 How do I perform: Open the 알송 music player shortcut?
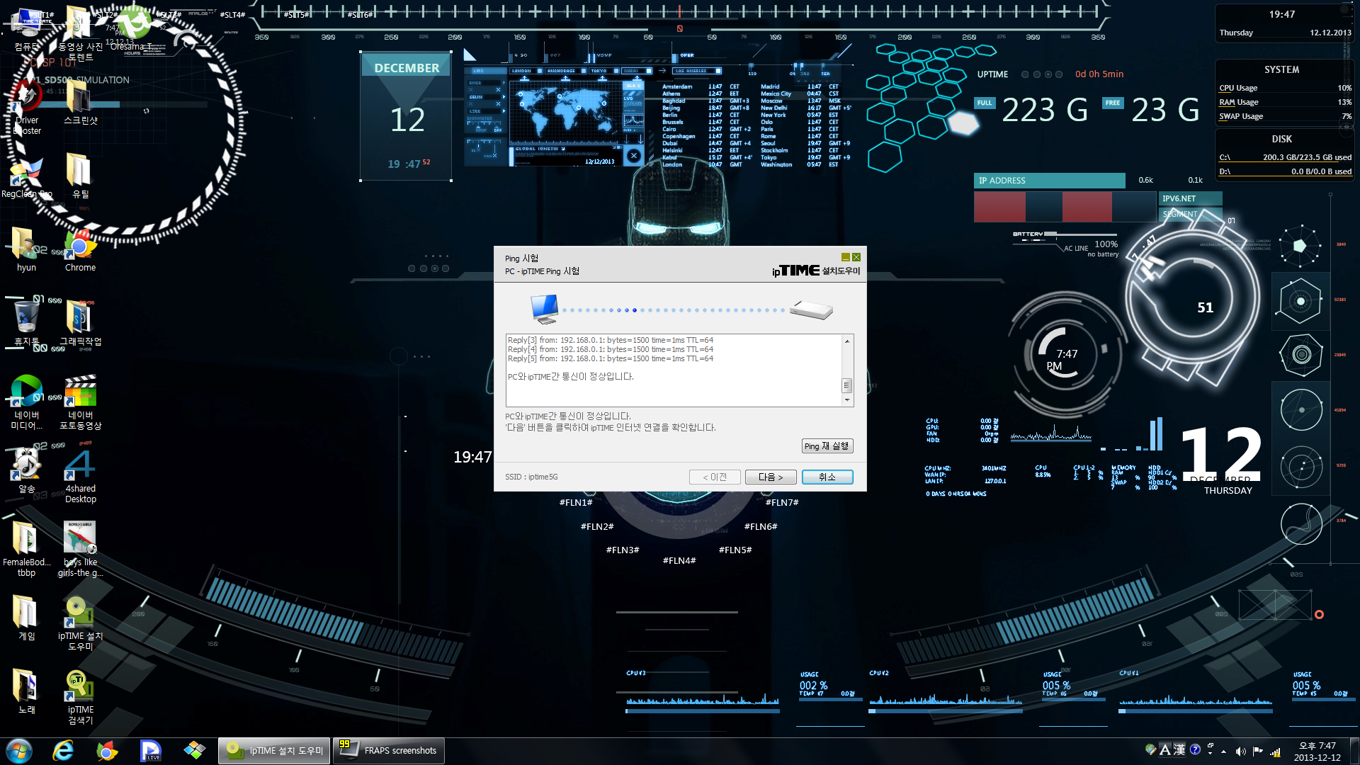27,471
